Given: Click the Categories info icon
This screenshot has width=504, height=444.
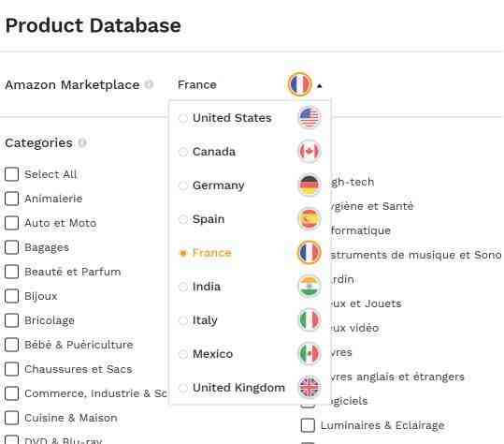Looking at the screenshot, I should 82,142.
